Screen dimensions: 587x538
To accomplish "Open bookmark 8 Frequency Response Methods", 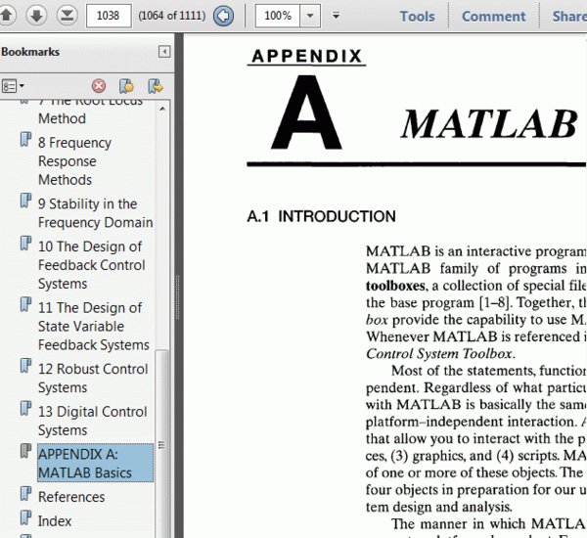I will coord(75,161).
